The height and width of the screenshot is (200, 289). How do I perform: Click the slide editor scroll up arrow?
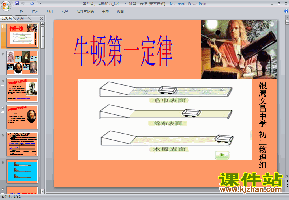(x=287, y=18)
